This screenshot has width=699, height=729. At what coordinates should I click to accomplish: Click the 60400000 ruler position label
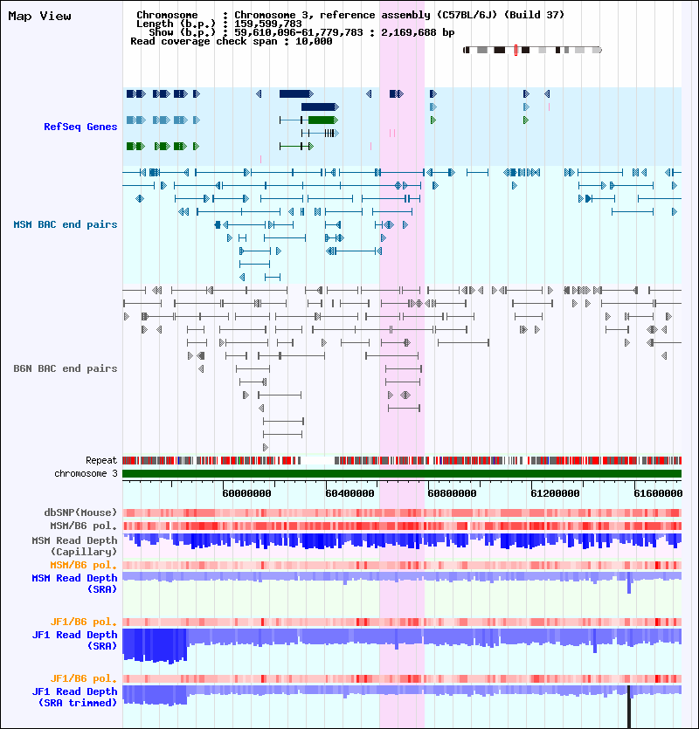(349, 493)
